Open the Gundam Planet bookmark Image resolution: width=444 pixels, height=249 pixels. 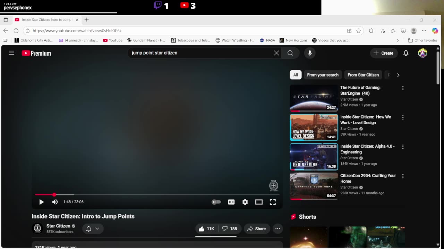pos(146,40)
